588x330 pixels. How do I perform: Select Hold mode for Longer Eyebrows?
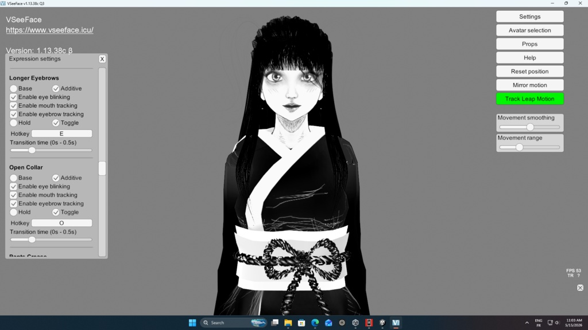coord(14,123)
